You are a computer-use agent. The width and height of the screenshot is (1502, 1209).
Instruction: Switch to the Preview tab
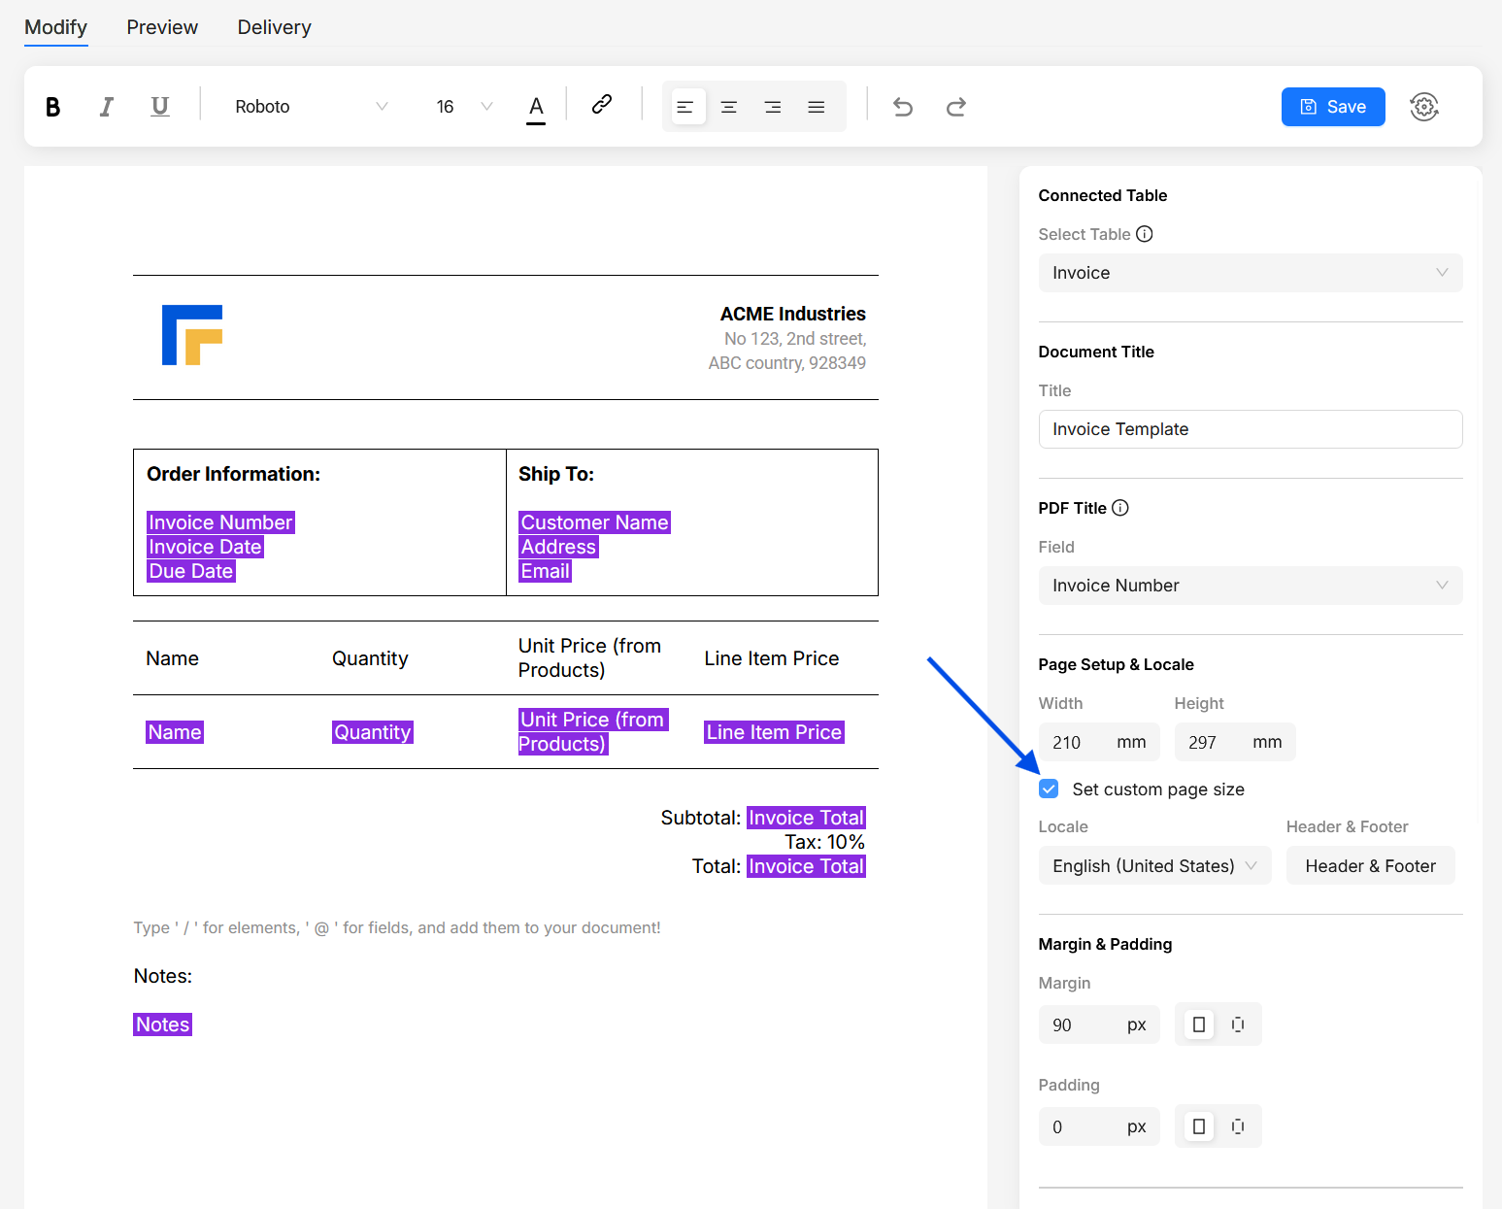pyautogui.click(x=161, y=27)
